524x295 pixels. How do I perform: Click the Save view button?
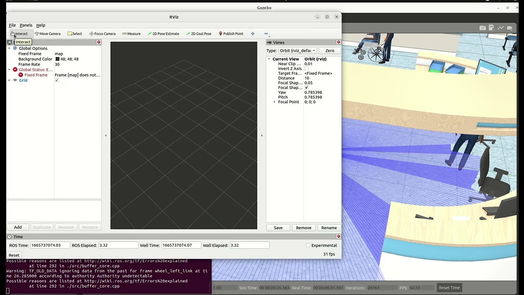[x=278, y=228]
